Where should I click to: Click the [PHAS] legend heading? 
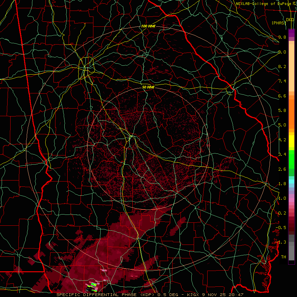click(x=279, y=23)
